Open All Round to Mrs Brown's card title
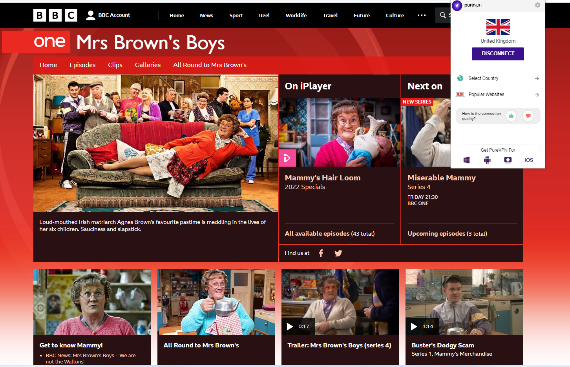This screenshot has width=570, height=367. point(201,345)
